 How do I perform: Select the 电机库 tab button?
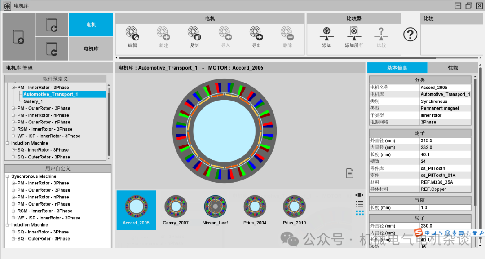pyautogui.click(x=91, y=49)
